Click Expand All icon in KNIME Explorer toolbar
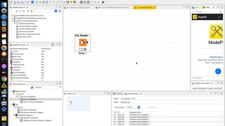Viewport: 225px width, 126px height. (x=17, y=11)
